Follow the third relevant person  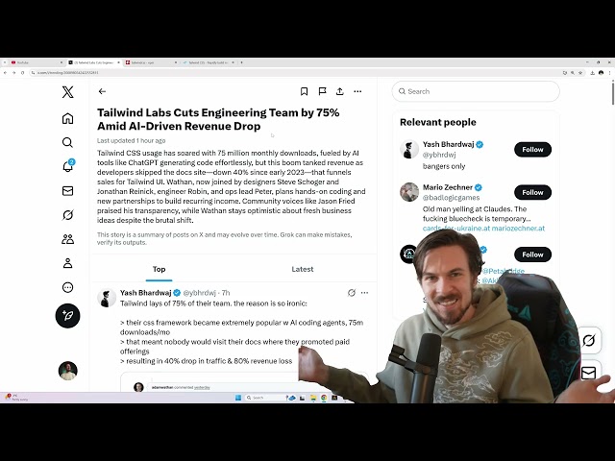[532, 255]
